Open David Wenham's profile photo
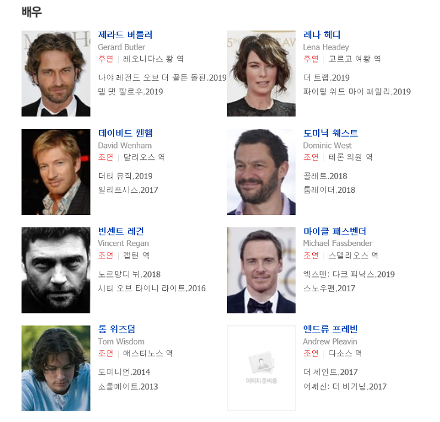Screen dimensions: 440x422 (x=56, y=172)
